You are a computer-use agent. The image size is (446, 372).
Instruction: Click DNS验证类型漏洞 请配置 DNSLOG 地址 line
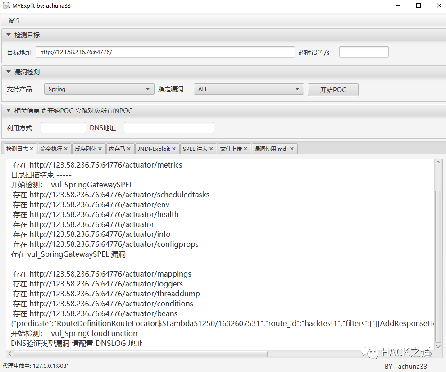(77, 344)
